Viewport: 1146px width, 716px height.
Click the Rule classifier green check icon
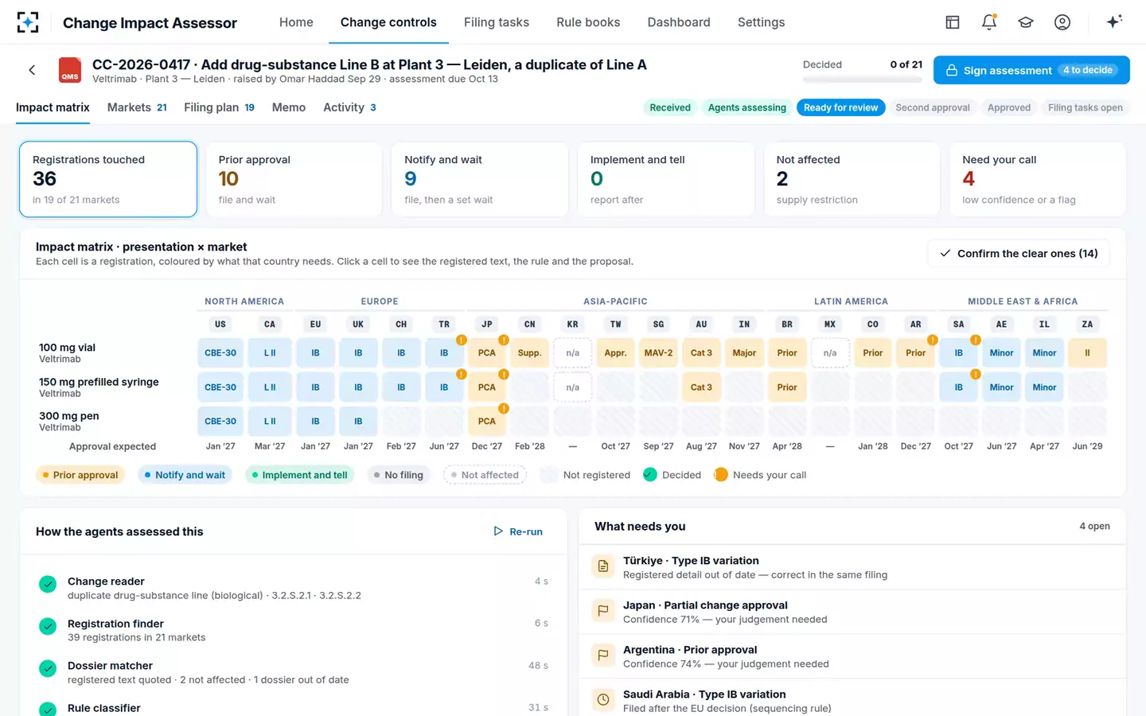click(48, 709)
